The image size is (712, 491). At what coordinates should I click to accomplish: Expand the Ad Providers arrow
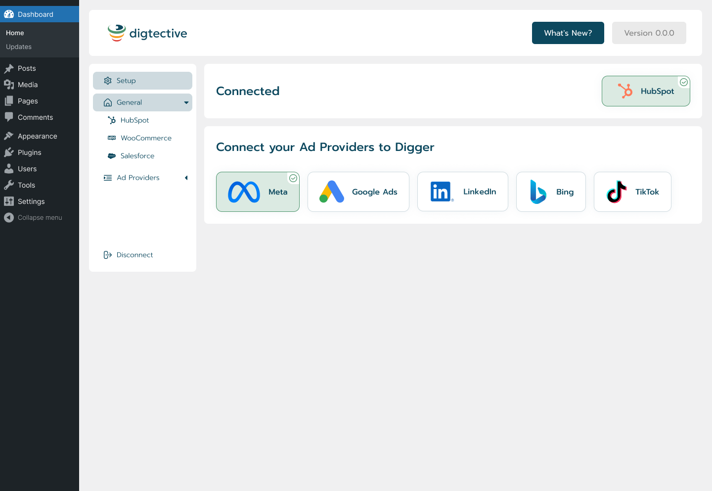coord(186,178)
